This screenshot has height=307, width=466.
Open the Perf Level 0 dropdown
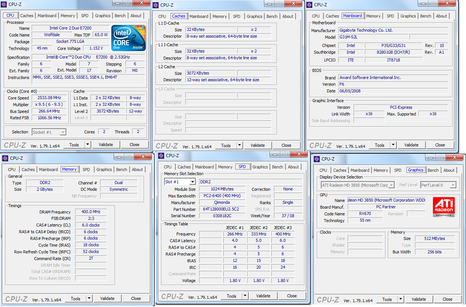(453, 185)
